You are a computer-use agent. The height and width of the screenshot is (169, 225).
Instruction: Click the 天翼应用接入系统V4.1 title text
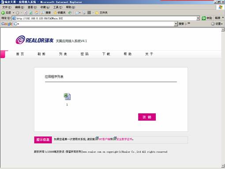click(71, 41)
